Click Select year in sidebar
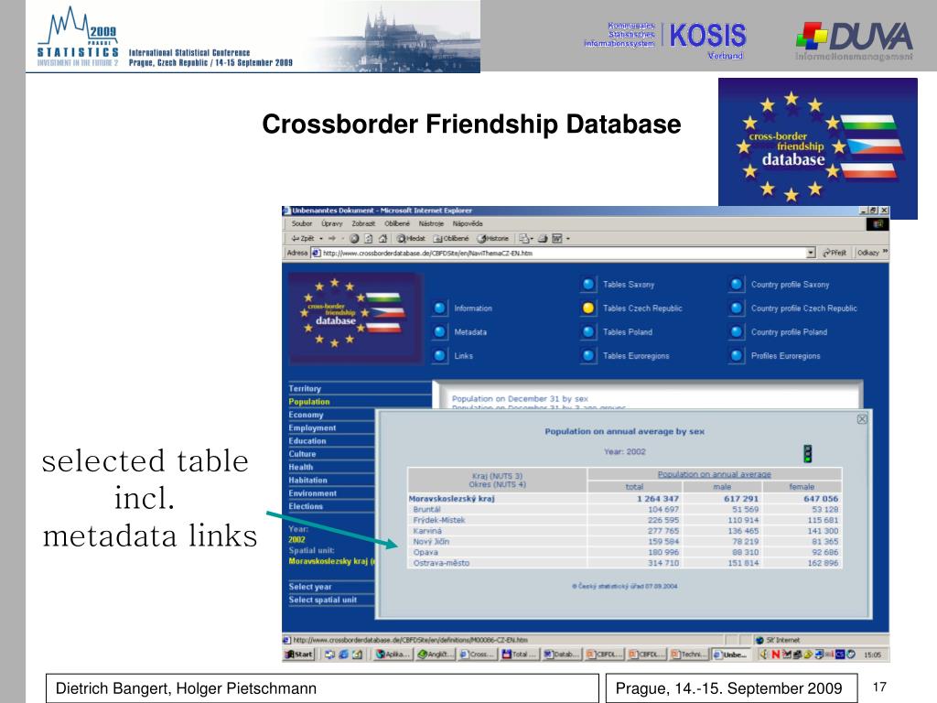The height and width of the screenshot is (703, 937). (310, 587)
